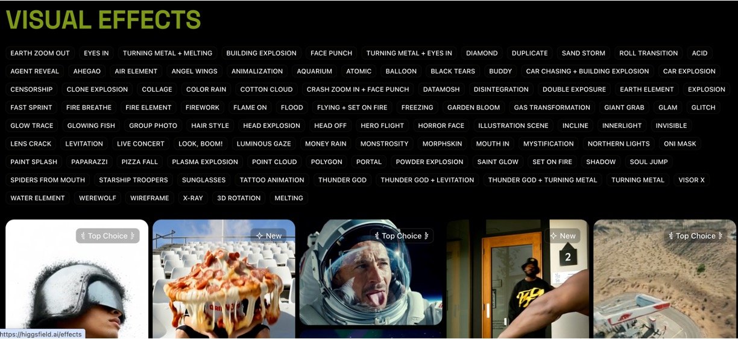Select the WEREWOLF effect tag
738x339 pixels.
97,198
